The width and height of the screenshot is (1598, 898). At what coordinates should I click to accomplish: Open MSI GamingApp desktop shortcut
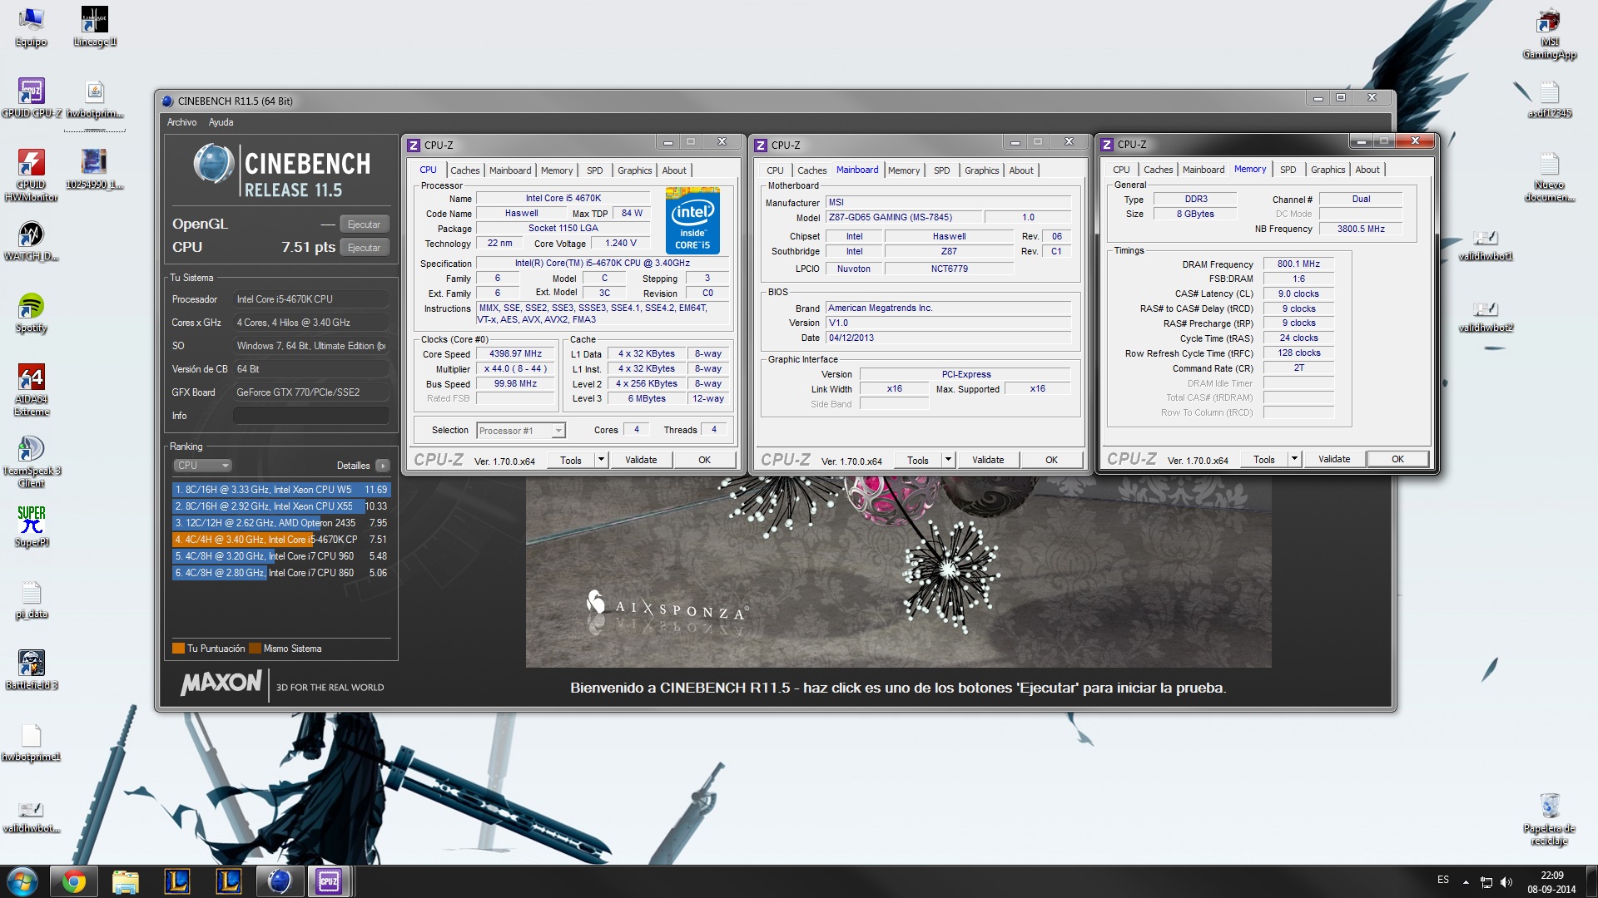(x=1549, y=33)
